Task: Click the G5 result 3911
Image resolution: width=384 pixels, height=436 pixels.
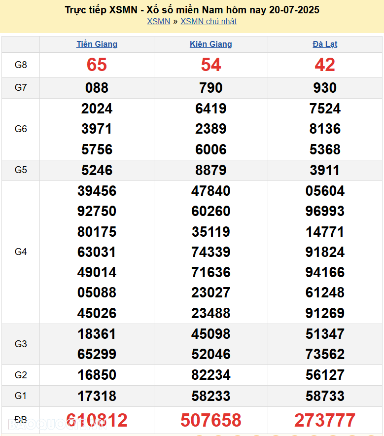Action: coord(325,170)
